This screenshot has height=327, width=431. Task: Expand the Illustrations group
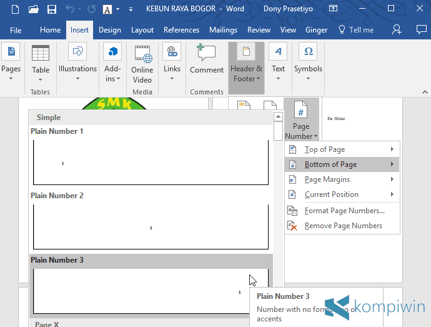click(77, 62)
